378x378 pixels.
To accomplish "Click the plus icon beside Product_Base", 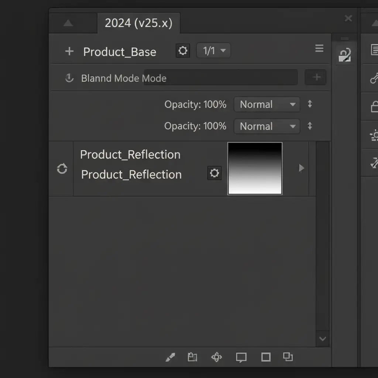I will [69, 51].
